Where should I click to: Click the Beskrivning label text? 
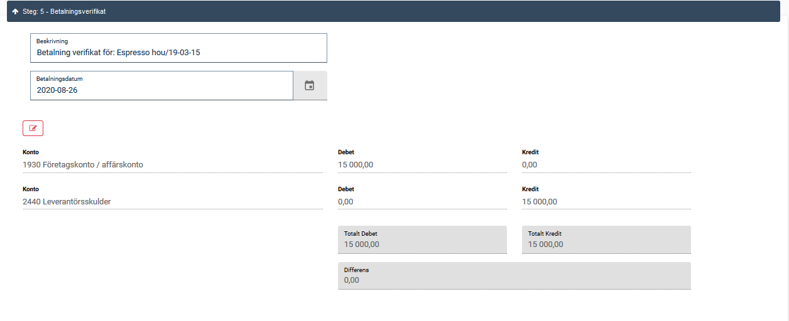click(x=52, y=41)
